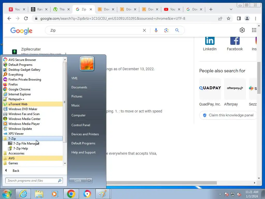Open the Windows Start orb
Image resolution: width=265 pixels, height=199 pixels.
pos(7,194)
